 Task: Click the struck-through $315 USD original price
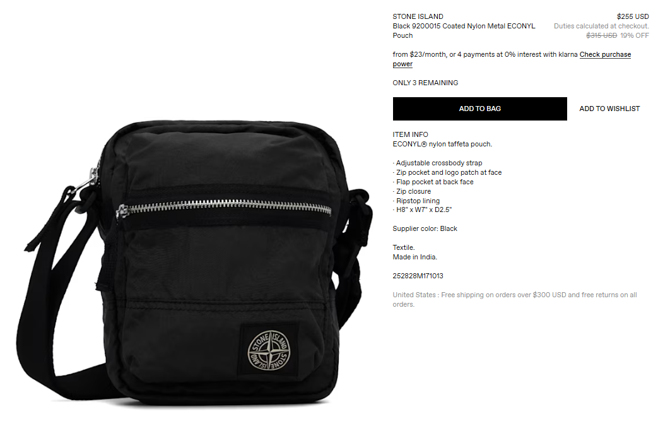point(601,36)
